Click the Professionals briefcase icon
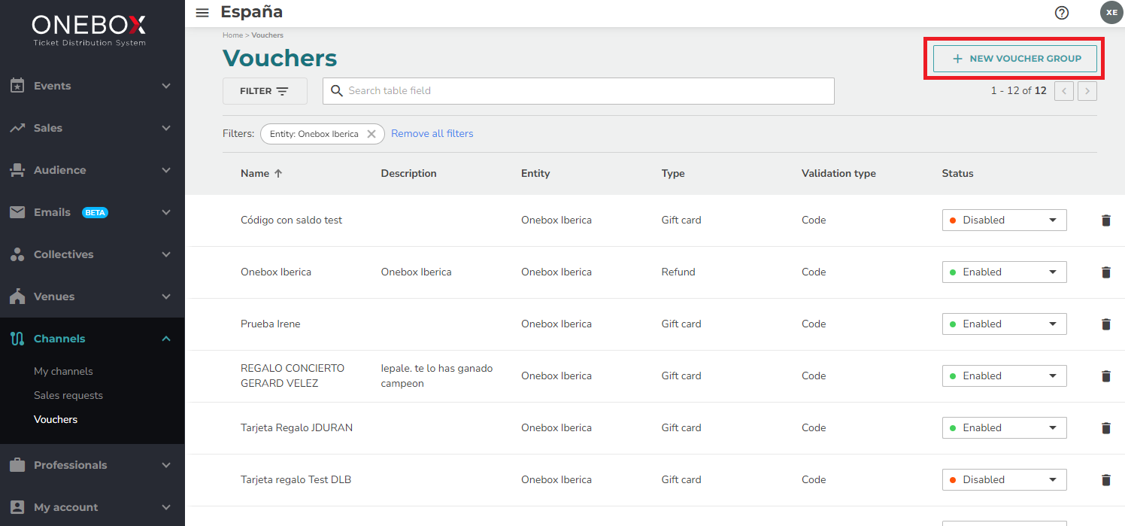This screenshot has width=1125, height=526. (x=17, y=465)
